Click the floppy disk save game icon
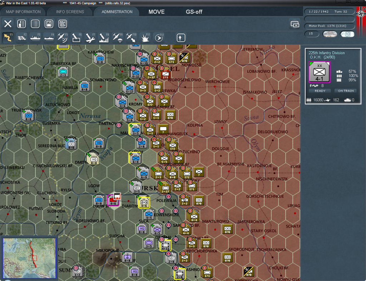366x281 pixels. (49, 24)
